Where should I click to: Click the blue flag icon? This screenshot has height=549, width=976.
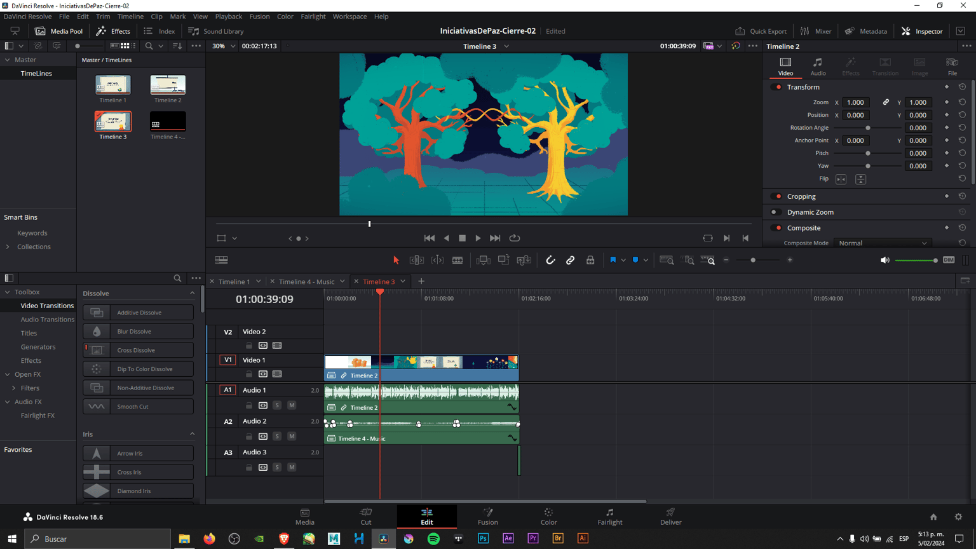pyautogui.click(x=613, y=260)
